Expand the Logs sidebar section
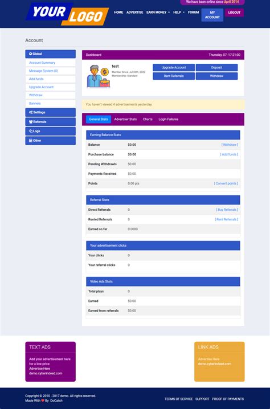The image size is (270, 409). pos(50,131)
